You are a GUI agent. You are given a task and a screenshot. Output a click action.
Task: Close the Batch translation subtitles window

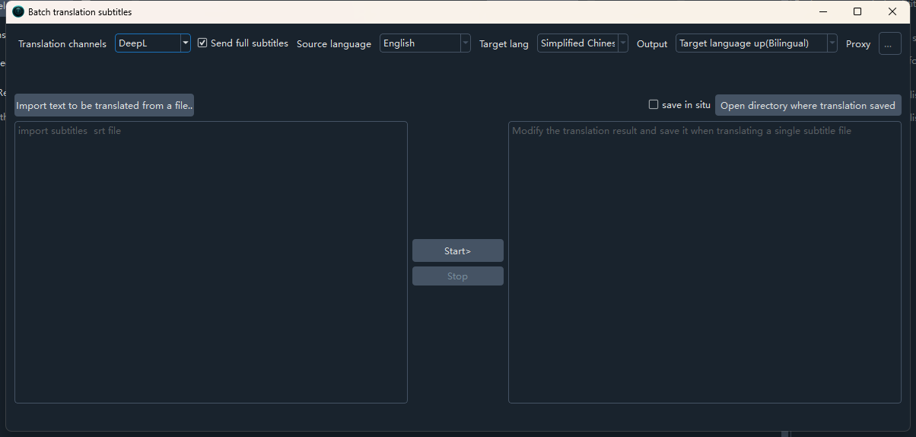[892, 12]
